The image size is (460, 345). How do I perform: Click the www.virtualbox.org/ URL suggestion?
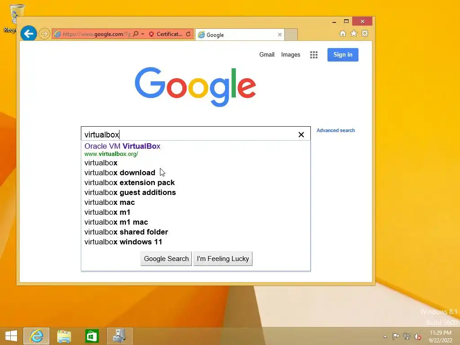tap(111, 154)
